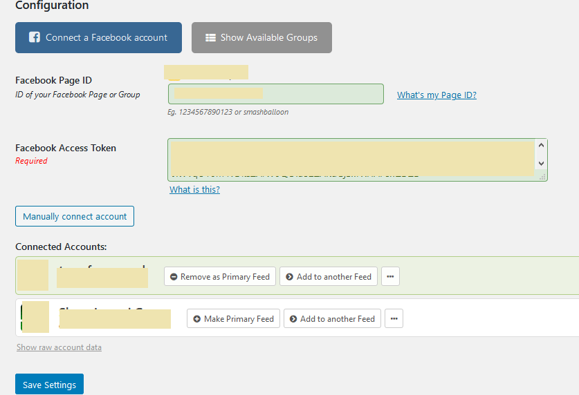Focus the Facebook Page ID input field
Image resolution: width=579 pixels, height=395 pixels.
[275, 94]
